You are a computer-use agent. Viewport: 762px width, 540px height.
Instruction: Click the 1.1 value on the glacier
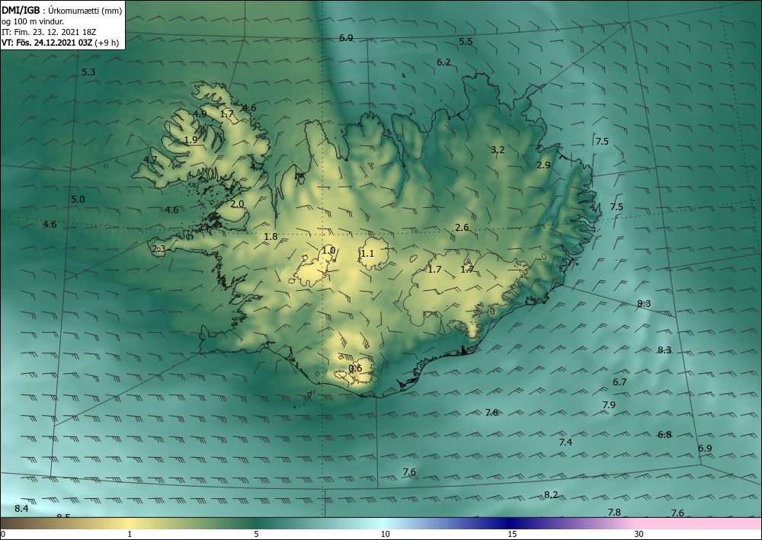tap(367, 254)
